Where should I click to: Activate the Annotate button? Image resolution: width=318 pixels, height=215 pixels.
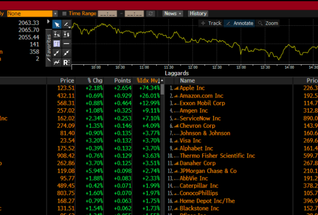click(x=240, y=23)
